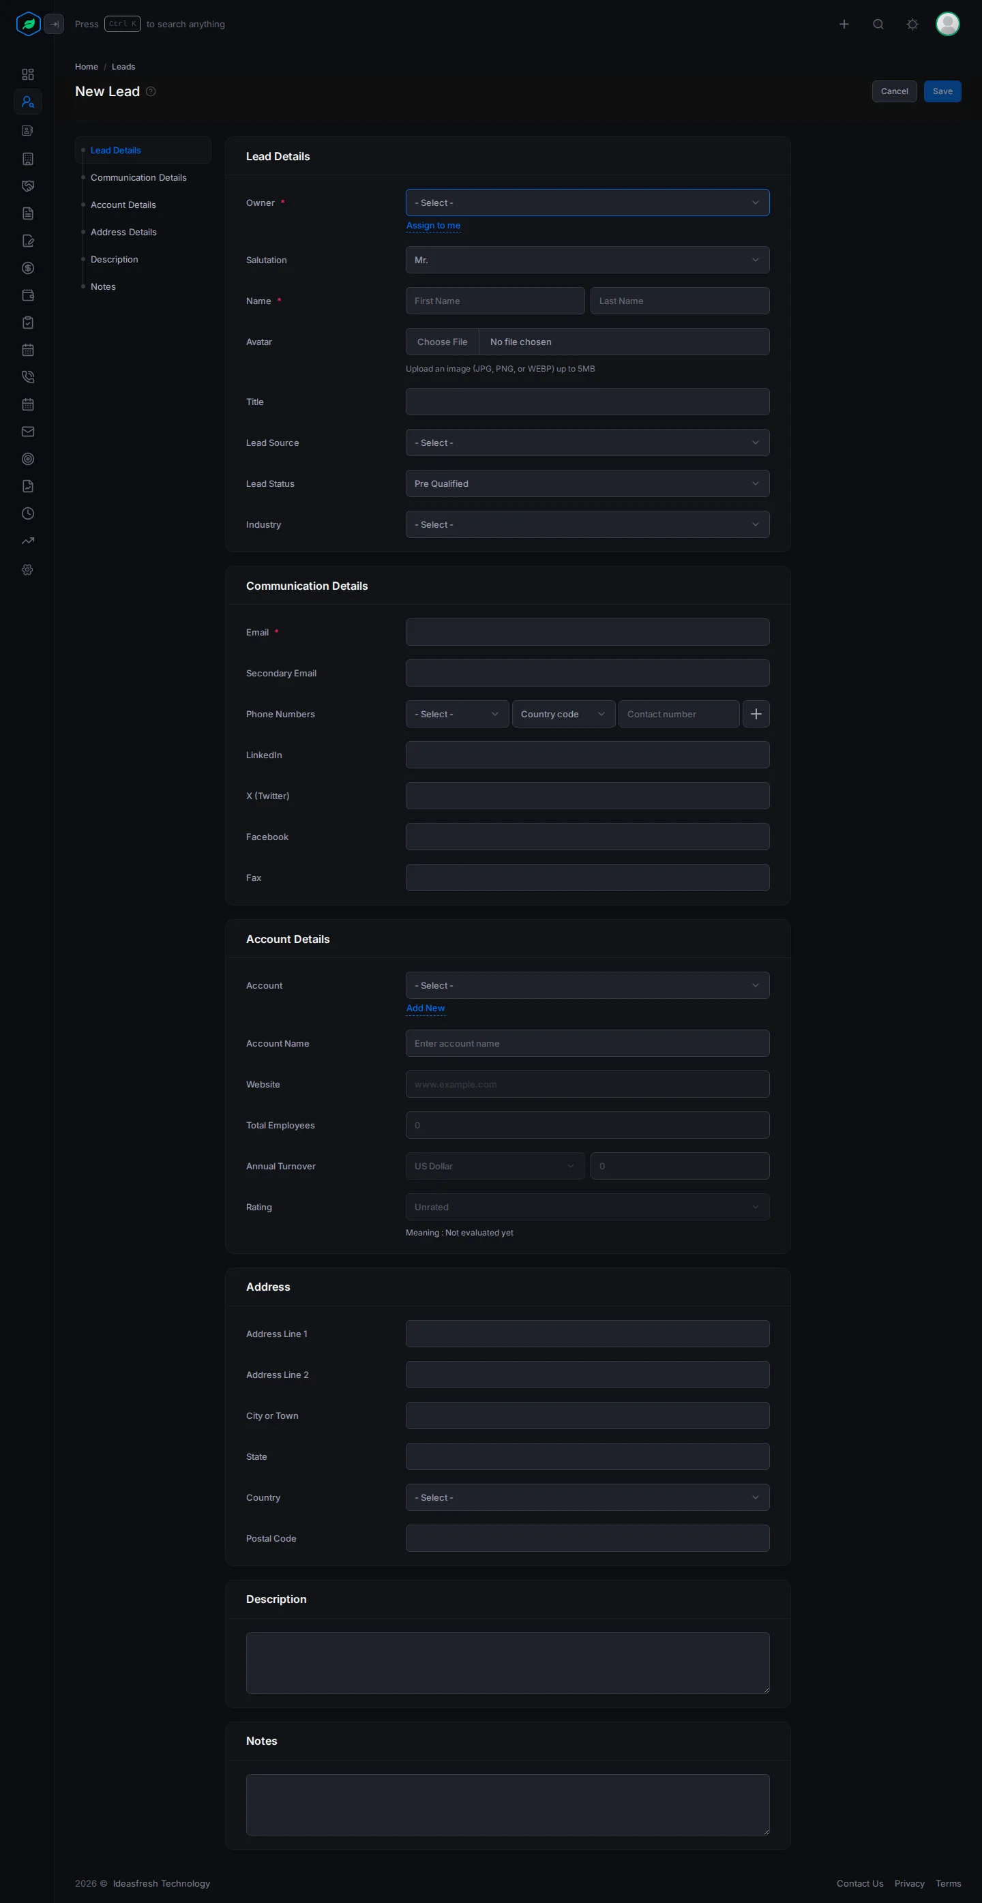Open the target goals icon in sidebar
Screen dimensions: 982x1903
(27, 459)
